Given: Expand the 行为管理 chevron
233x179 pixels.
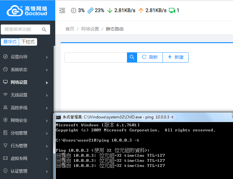Looking at the screenshot, I should pos(47,146).
